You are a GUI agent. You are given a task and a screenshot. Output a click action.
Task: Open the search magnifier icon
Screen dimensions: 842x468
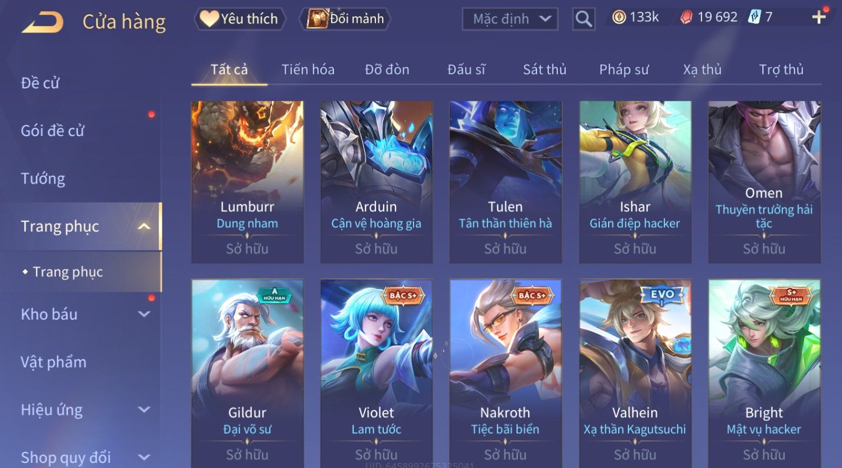(x=584, y=19)
